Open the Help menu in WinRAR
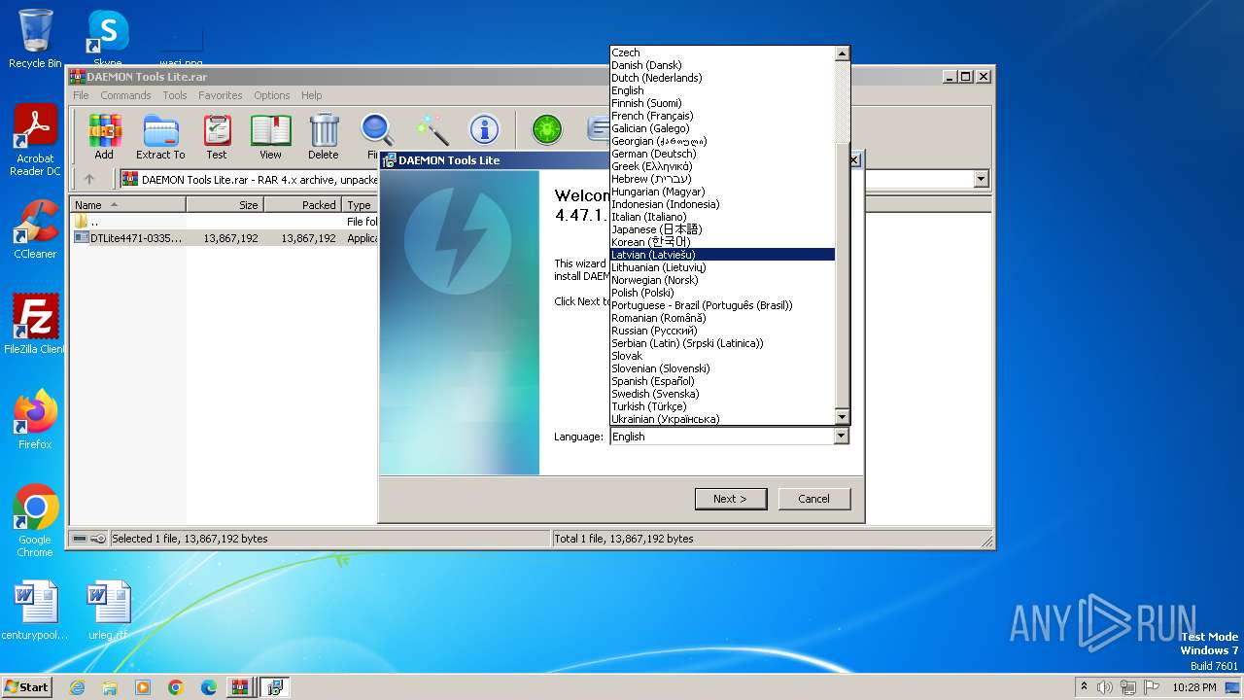 coord(311,95)
